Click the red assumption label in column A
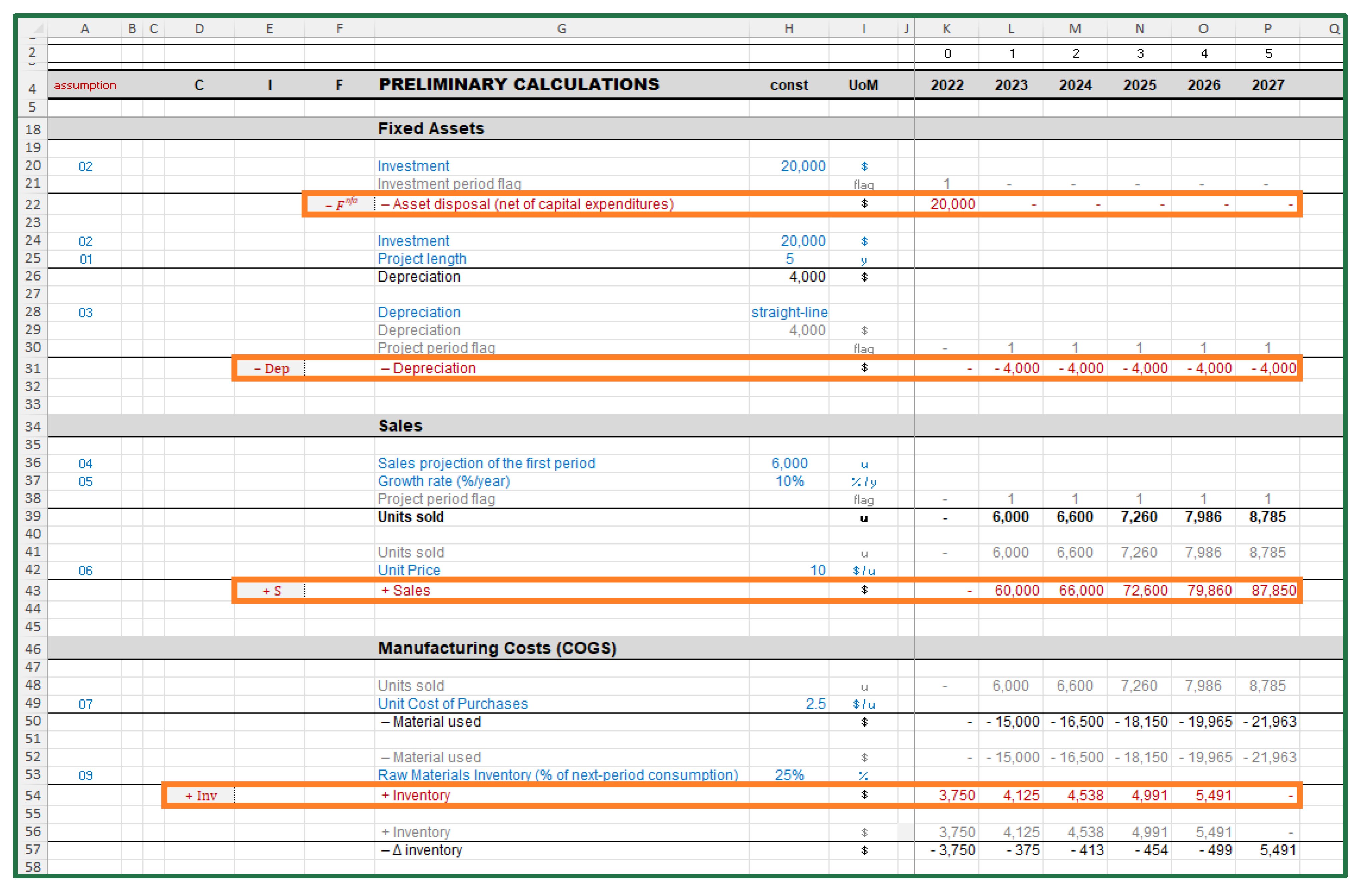 pos(85,85)
